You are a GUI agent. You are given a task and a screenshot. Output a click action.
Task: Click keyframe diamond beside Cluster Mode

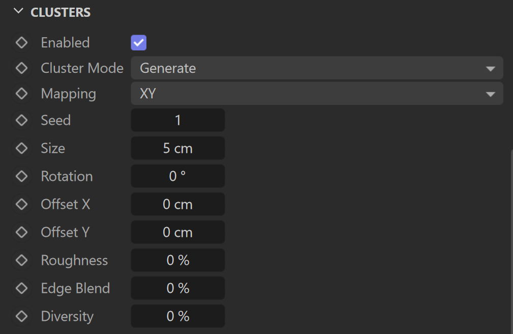21,68
